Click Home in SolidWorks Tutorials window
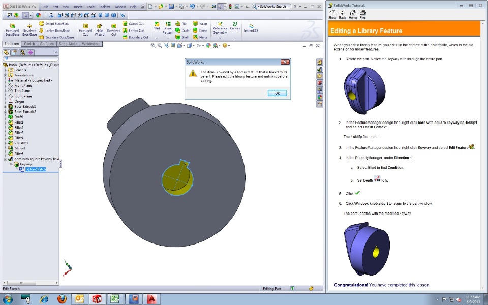The height and width of the screenshot is (305, 488). pos(353,14)
